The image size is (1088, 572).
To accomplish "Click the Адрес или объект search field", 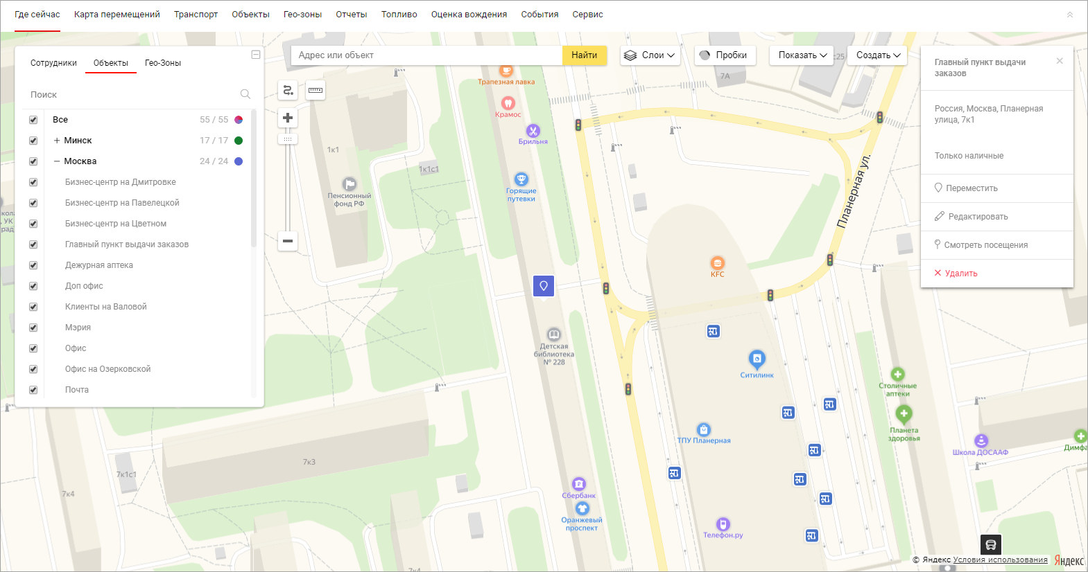I will coord(426,55).
